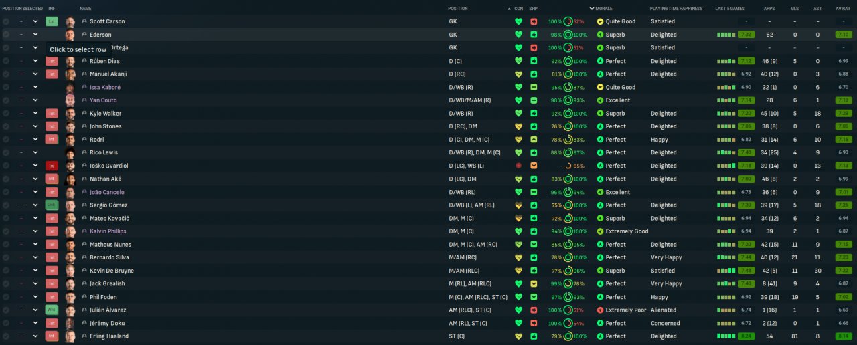Click Scott Carson's red sharpness icon
Image resolution: width=857 pixels, height=345 pixels.
click(534, 21)
